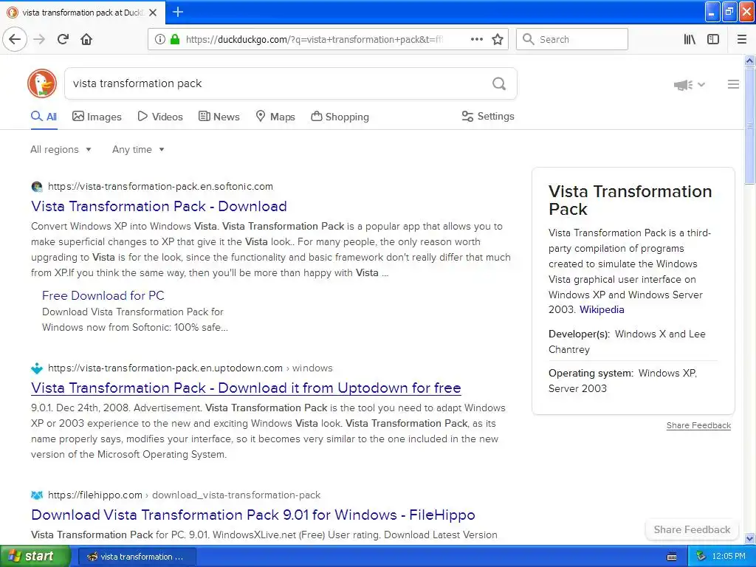Image resolution: width=756 pixels, height=567 pixels.
Task: Switch to the Videos tab
Action: (160, 117)
